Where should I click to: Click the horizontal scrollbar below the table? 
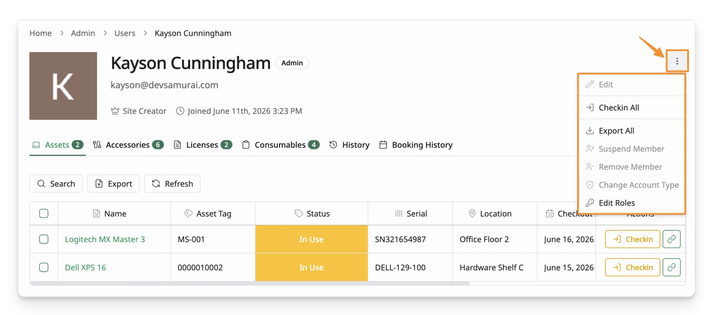(x=250, y=283)
